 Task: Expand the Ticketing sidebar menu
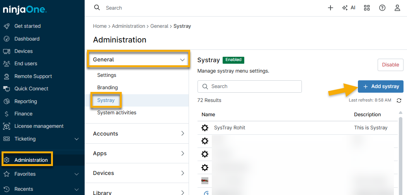click(x=77, y=139)
